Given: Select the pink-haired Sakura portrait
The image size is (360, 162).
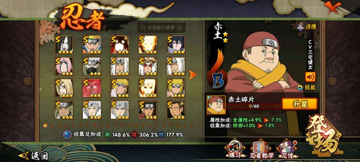Looking at the screenshot, I should 64,66.
